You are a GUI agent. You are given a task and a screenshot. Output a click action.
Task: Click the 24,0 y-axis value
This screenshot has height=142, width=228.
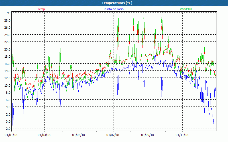click(x=7, y=35)
